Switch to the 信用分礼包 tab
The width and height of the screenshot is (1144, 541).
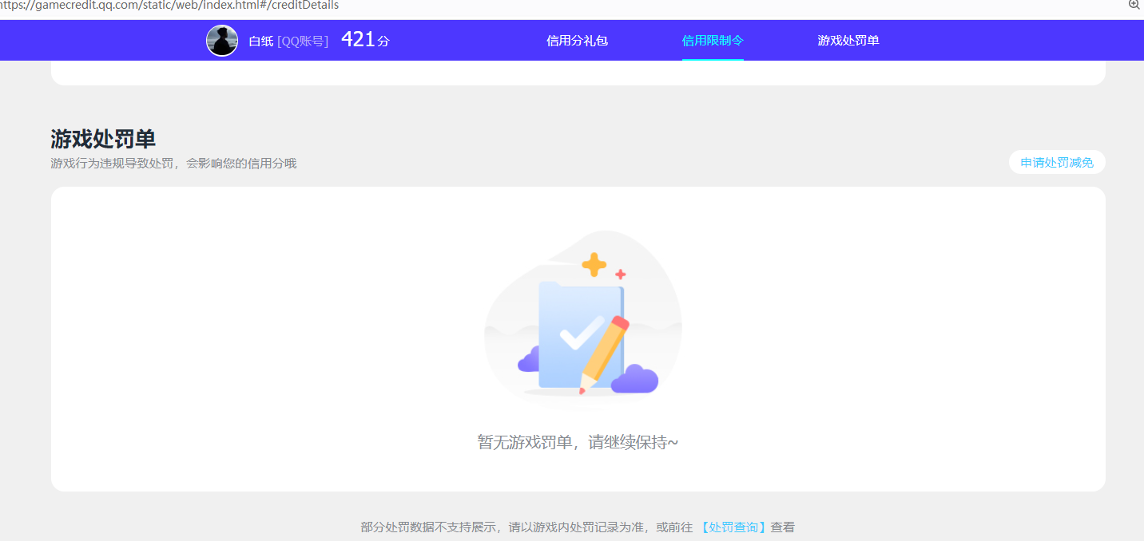[x=577, y=40]
